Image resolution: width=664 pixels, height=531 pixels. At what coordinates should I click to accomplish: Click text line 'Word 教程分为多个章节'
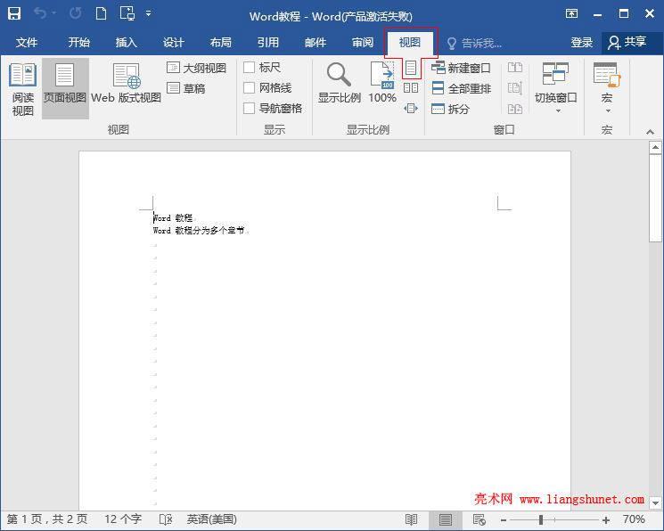(x=199, y=231)
